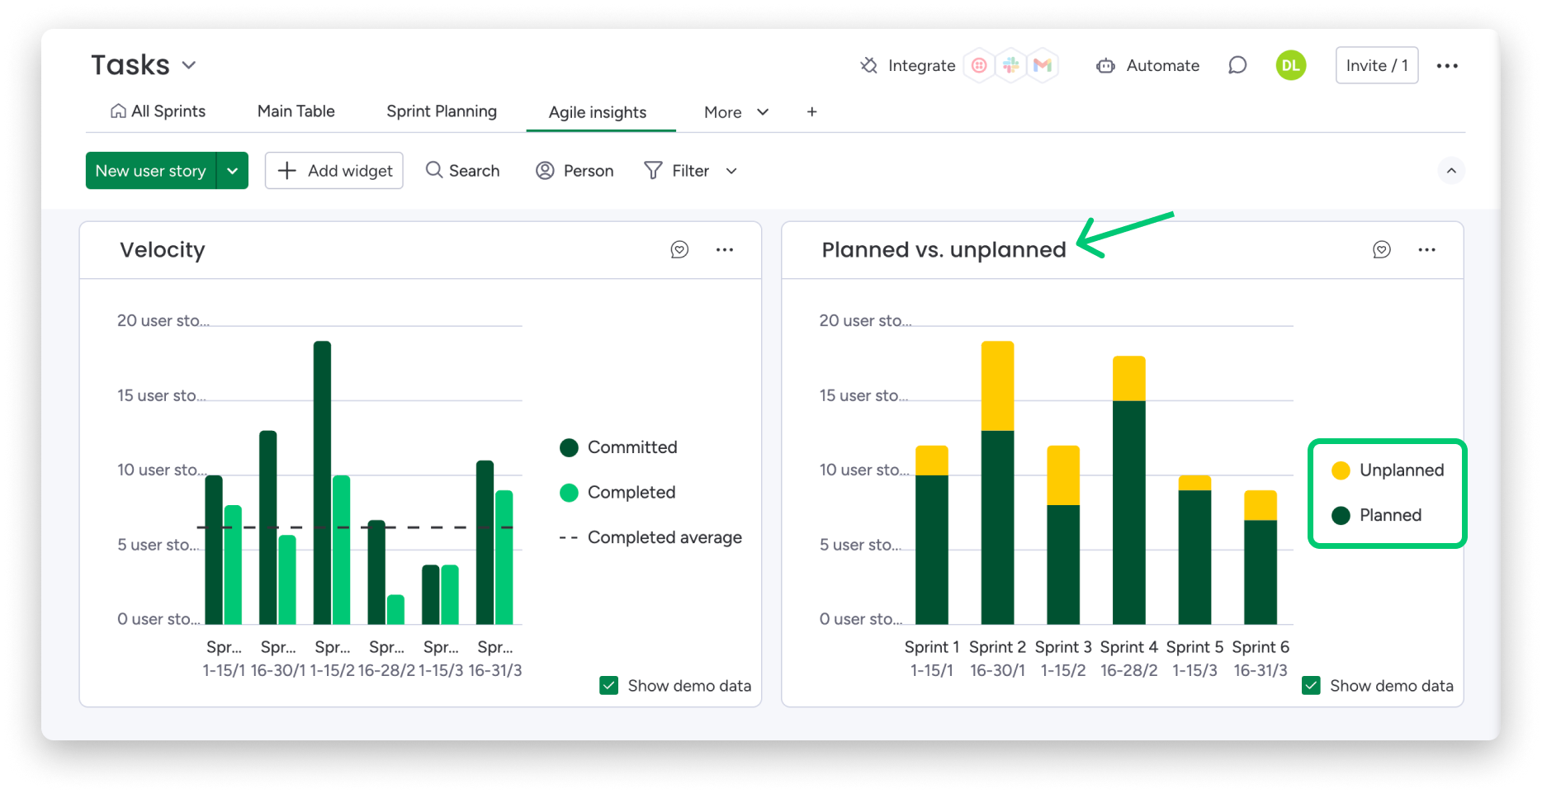This screenshot has height=794, width=1542.
Task: Click the Committed legend color dot
Action: click(568, 447)
